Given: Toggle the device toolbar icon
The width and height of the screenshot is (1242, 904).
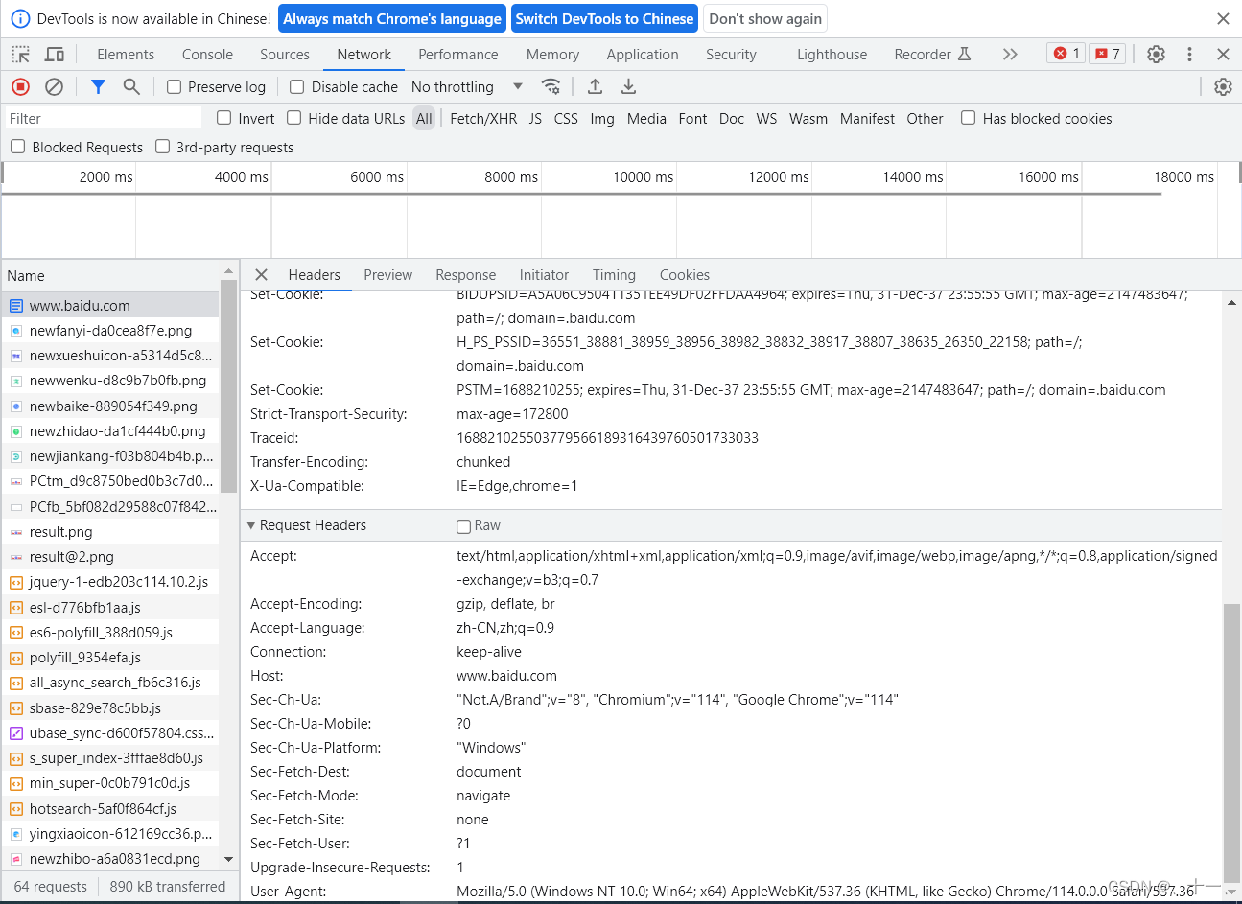Looking at the screenshot, I should [x=55, y=55].
